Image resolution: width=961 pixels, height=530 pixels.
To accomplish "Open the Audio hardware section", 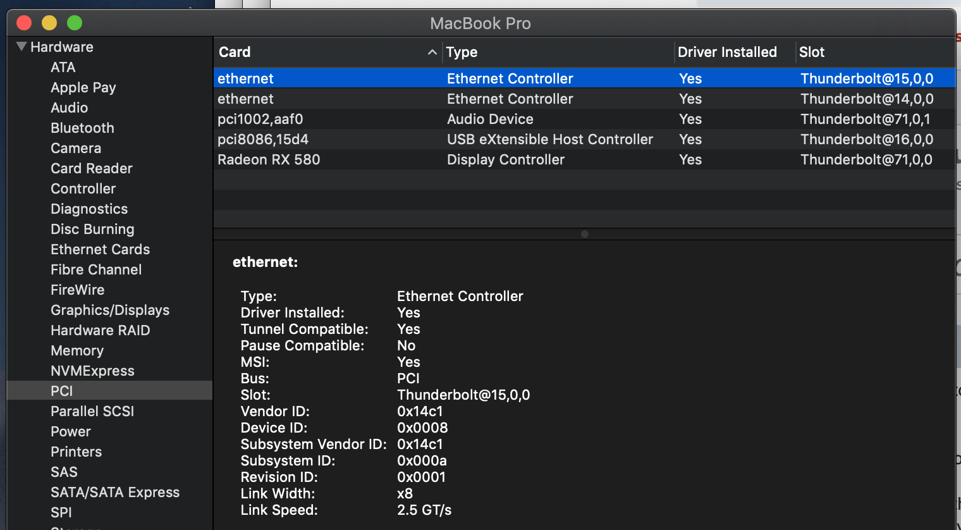I will coord(69,108).
